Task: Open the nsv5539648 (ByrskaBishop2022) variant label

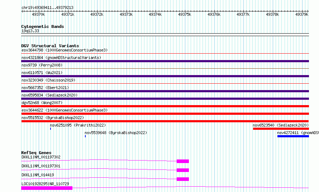Action: (x=116, y=133)
